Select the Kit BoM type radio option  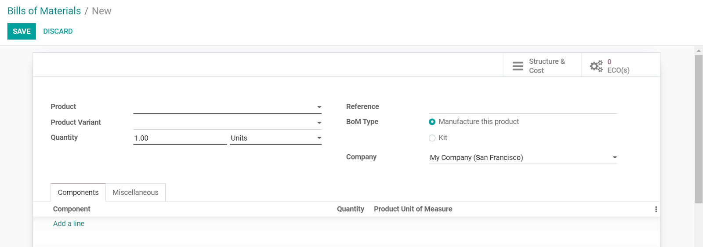432,138
